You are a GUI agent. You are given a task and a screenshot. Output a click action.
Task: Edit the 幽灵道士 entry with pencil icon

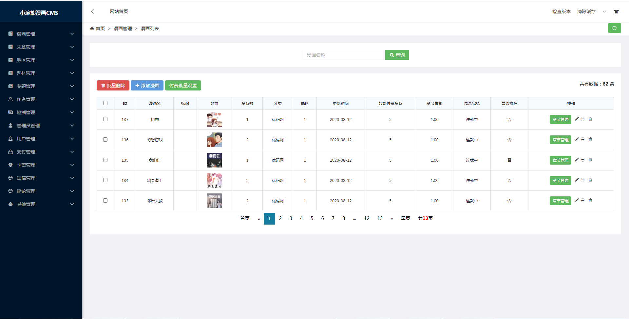(x=577, y=180)
